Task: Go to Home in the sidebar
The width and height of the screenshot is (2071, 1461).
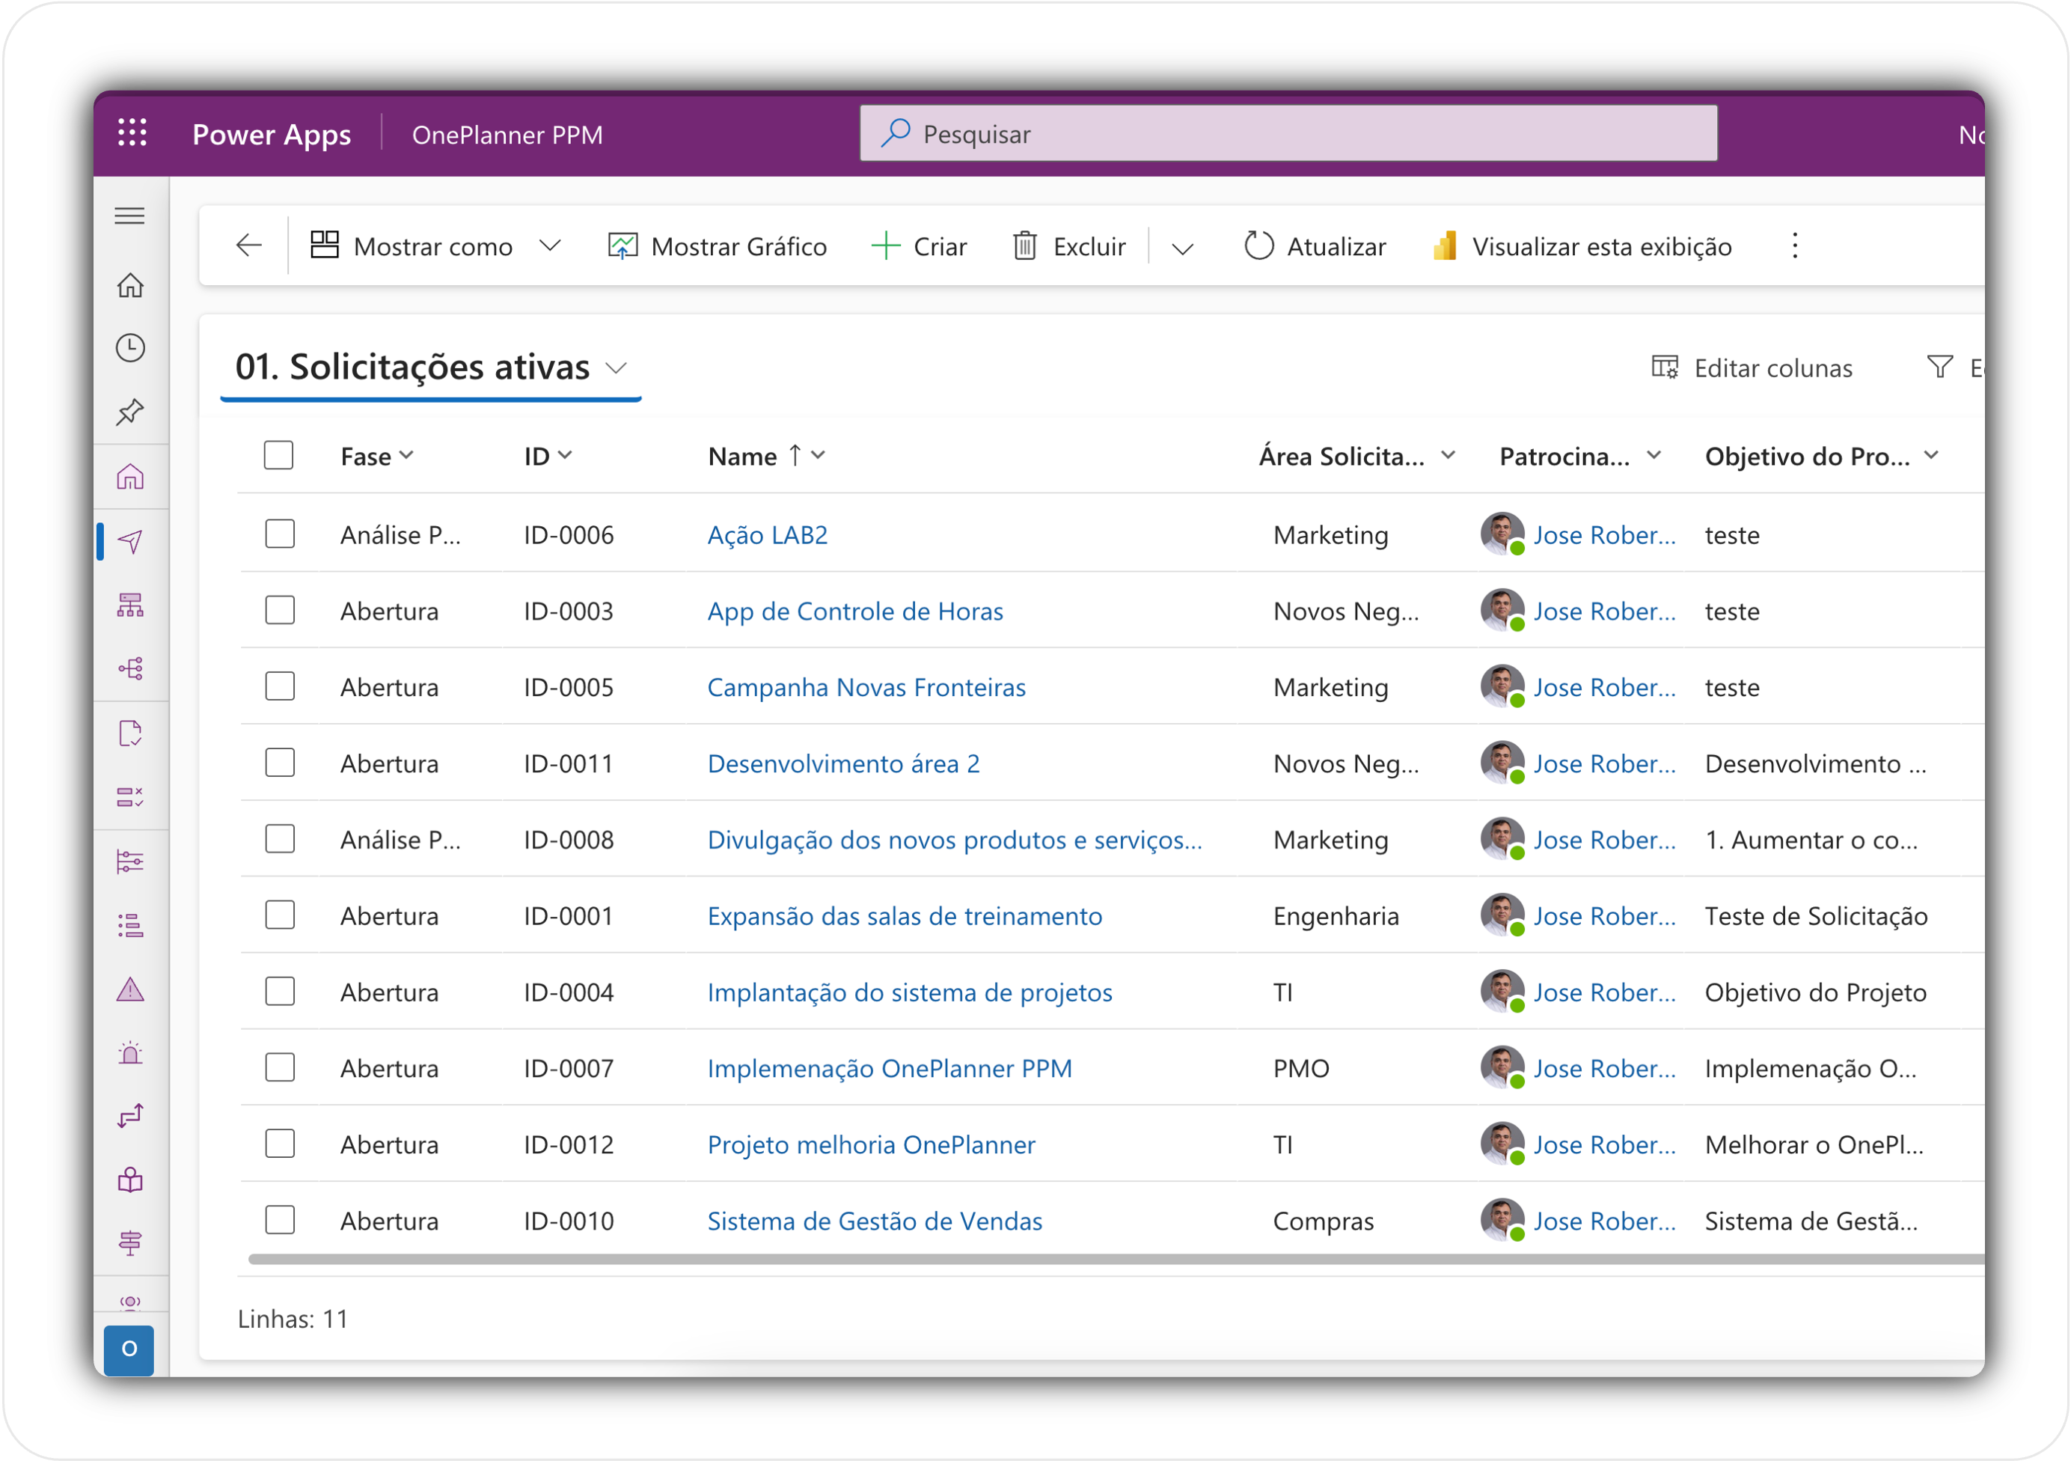Action: (x=130, y=285)
